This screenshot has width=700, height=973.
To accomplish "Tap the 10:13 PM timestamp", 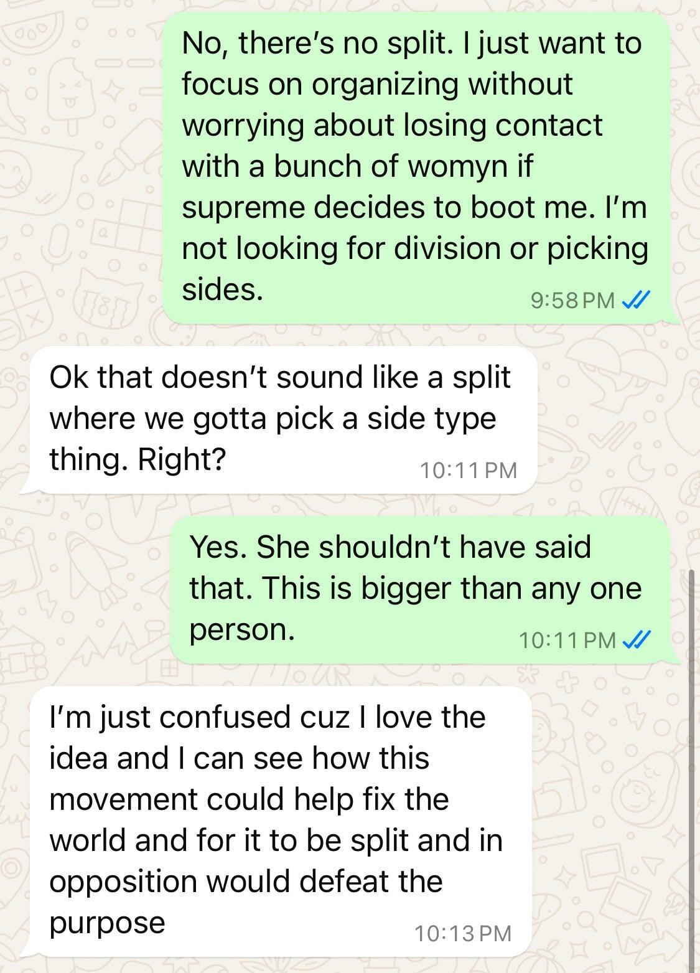I will 462,934.
